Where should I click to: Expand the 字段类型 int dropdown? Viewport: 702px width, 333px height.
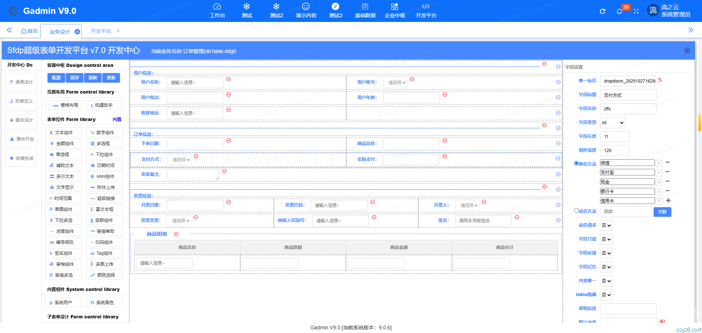(x=612, y=123)
